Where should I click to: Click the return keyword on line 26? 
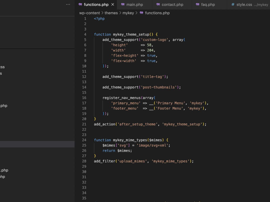(109, 151)
